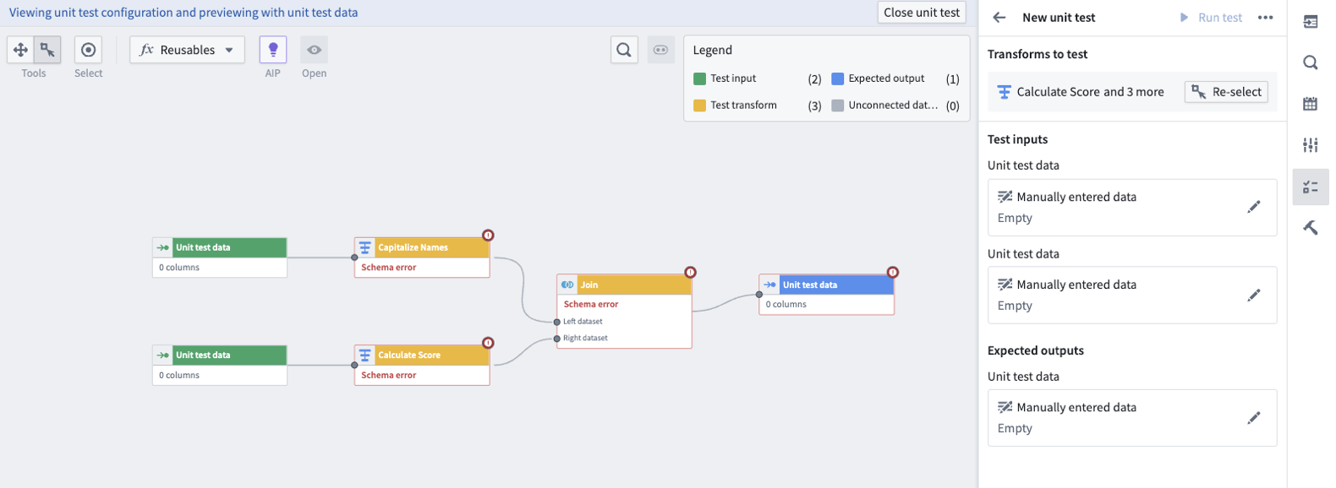
Task: Click Schema error under Calculate Score
Action: [389, 376]
